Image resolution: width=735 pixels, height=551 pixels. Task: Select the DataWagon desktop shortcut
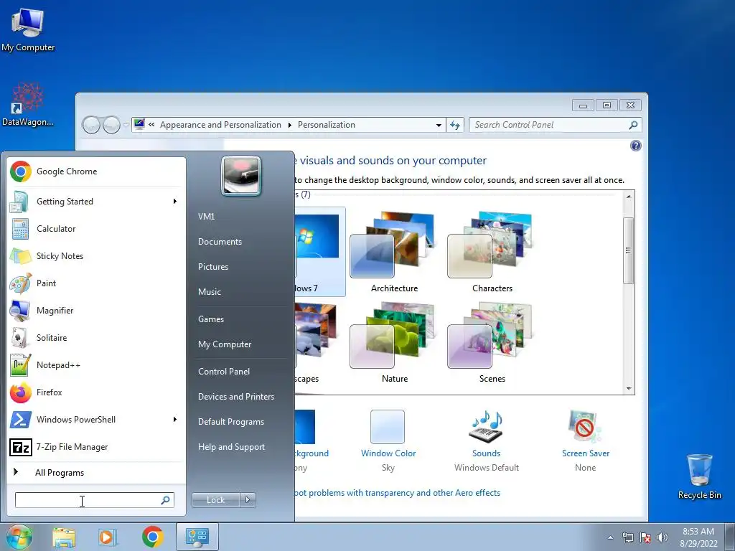[x=28, y=105]
